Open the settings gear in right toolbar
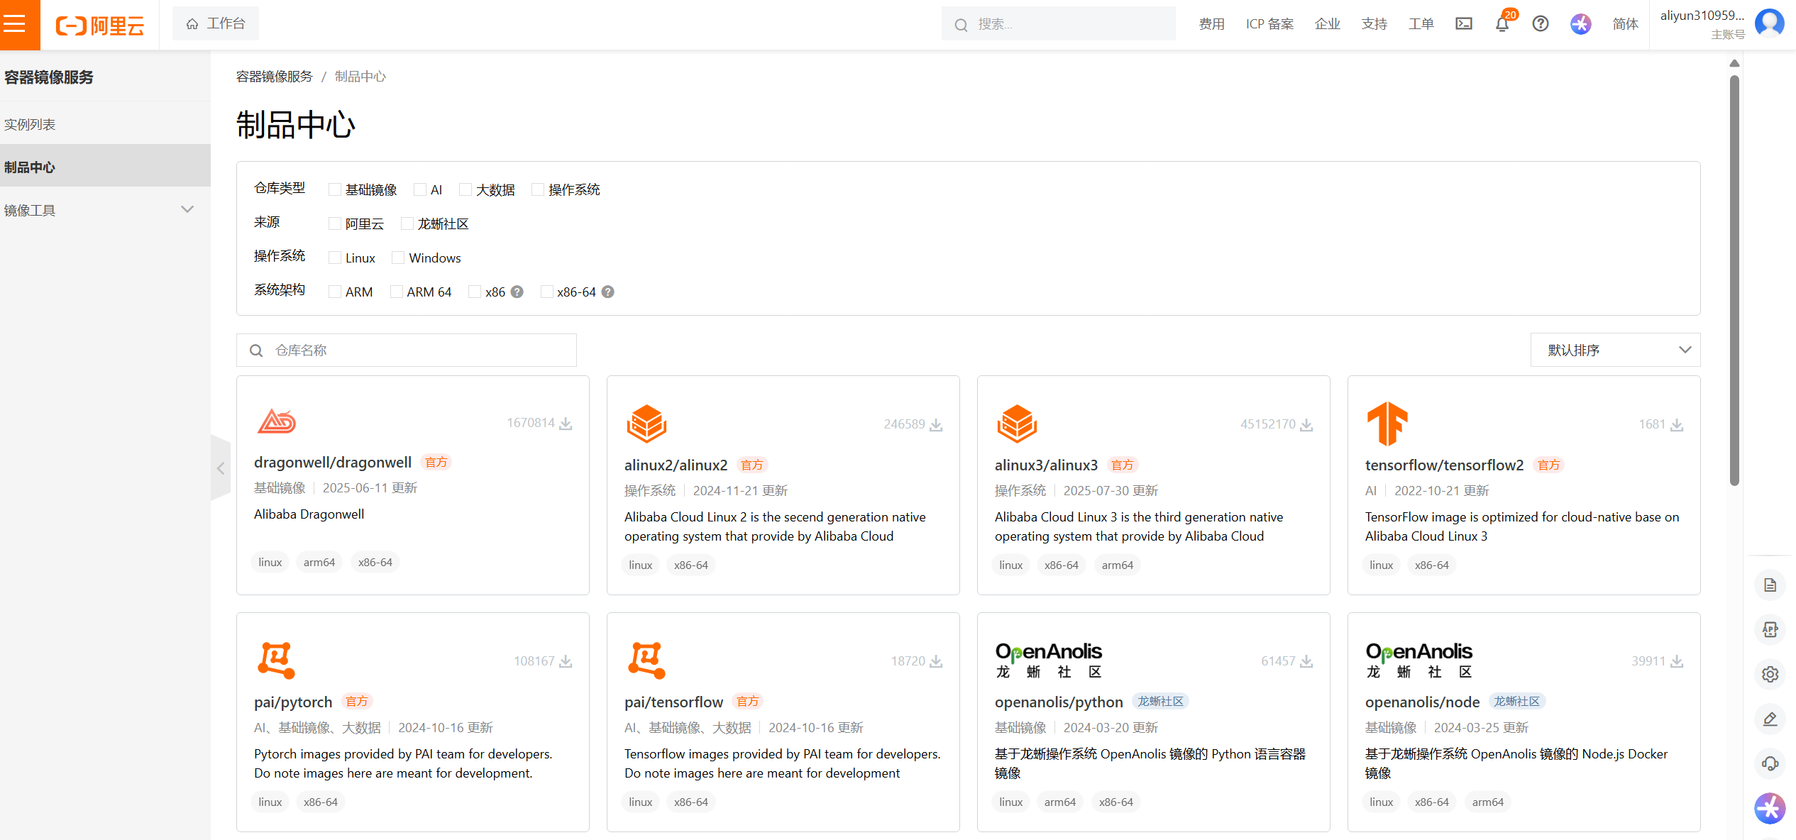This screenshot has width=1796, height=840. pos(1770,674)
